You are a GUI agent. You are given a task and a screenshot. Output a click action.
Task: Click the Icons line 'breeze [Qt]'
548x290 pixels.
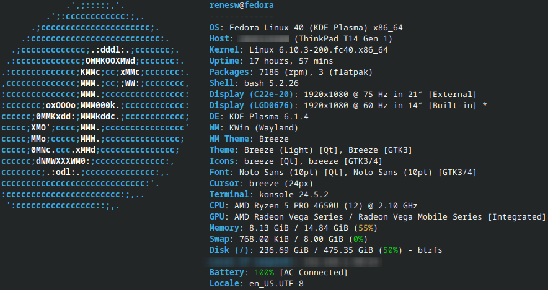click(x=296, y=161)
